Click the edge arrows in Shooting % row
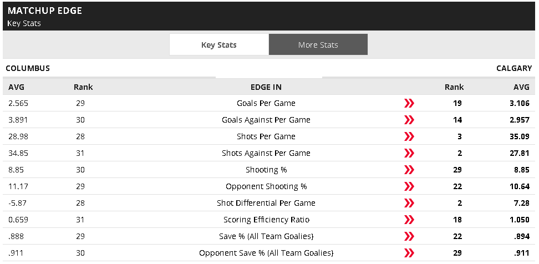The height and width of the screenshot is (264, 539). [409, 170]
